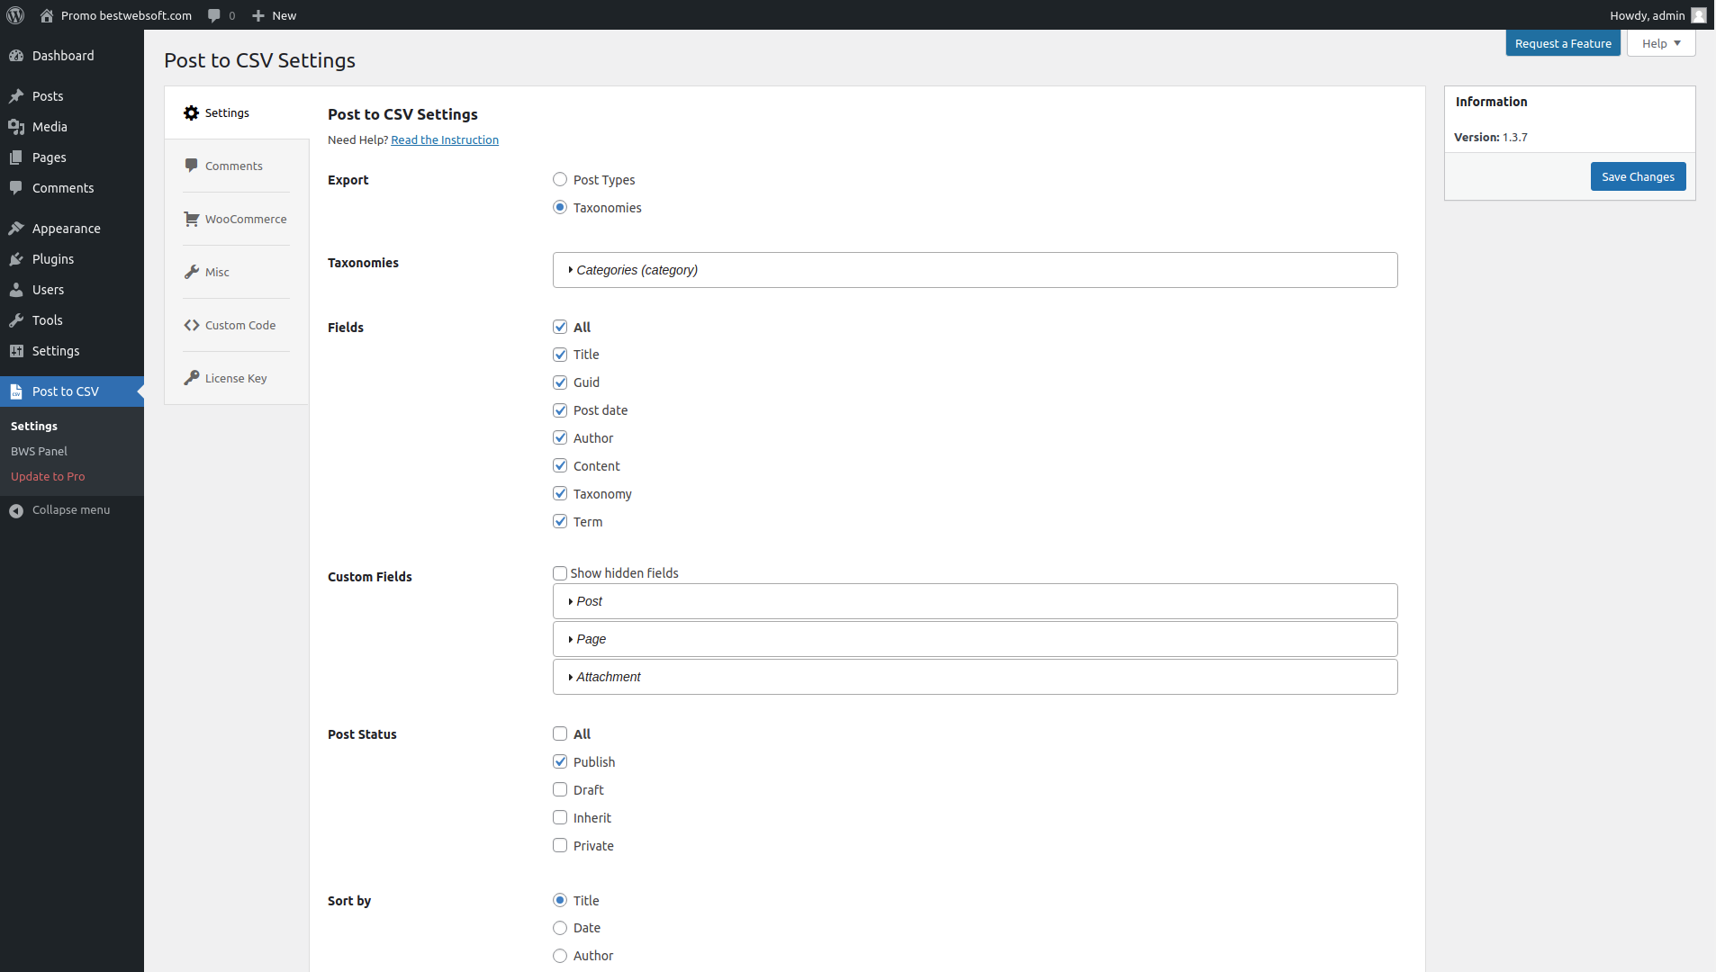1716x972 pixels.
Task: Open the Appearance sidebar menu
Action: [x=72, y=229]
